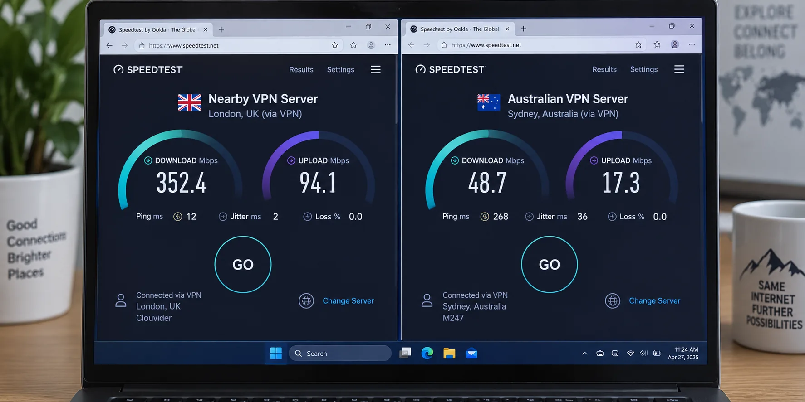
Task: Click the globe icon beside Sydney Change Server
Action: click(x=613, y=300)
